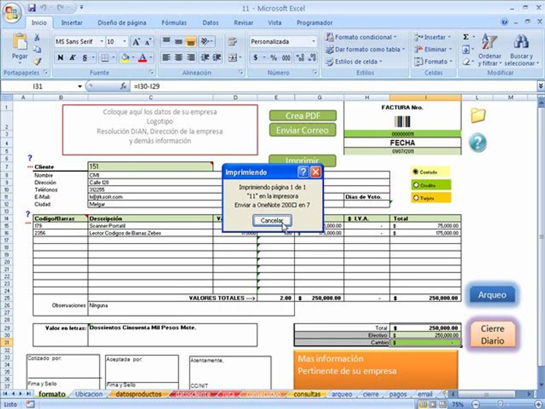Select the Cliente cell containing 151
The image size is (545, 409).
(150, 166)
